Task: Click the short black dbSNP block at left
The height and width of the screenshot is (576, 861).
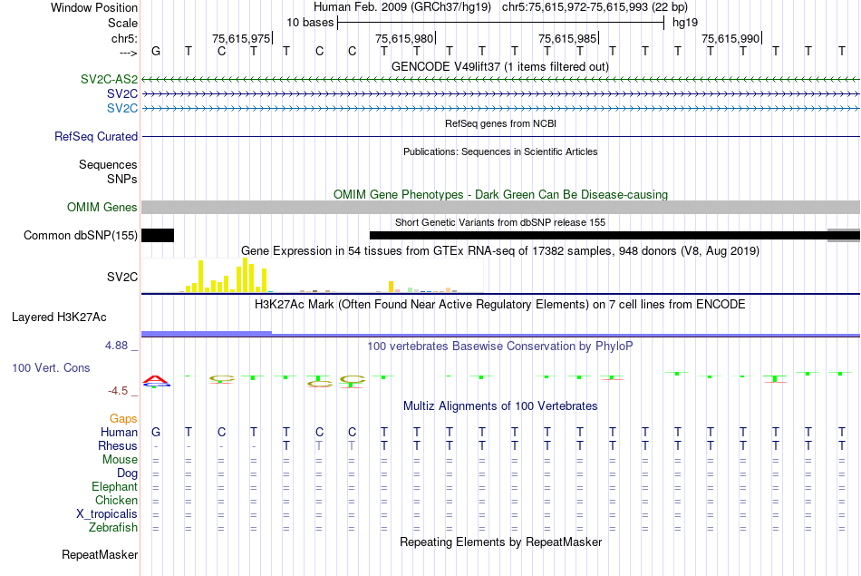Action: (158, 235)
